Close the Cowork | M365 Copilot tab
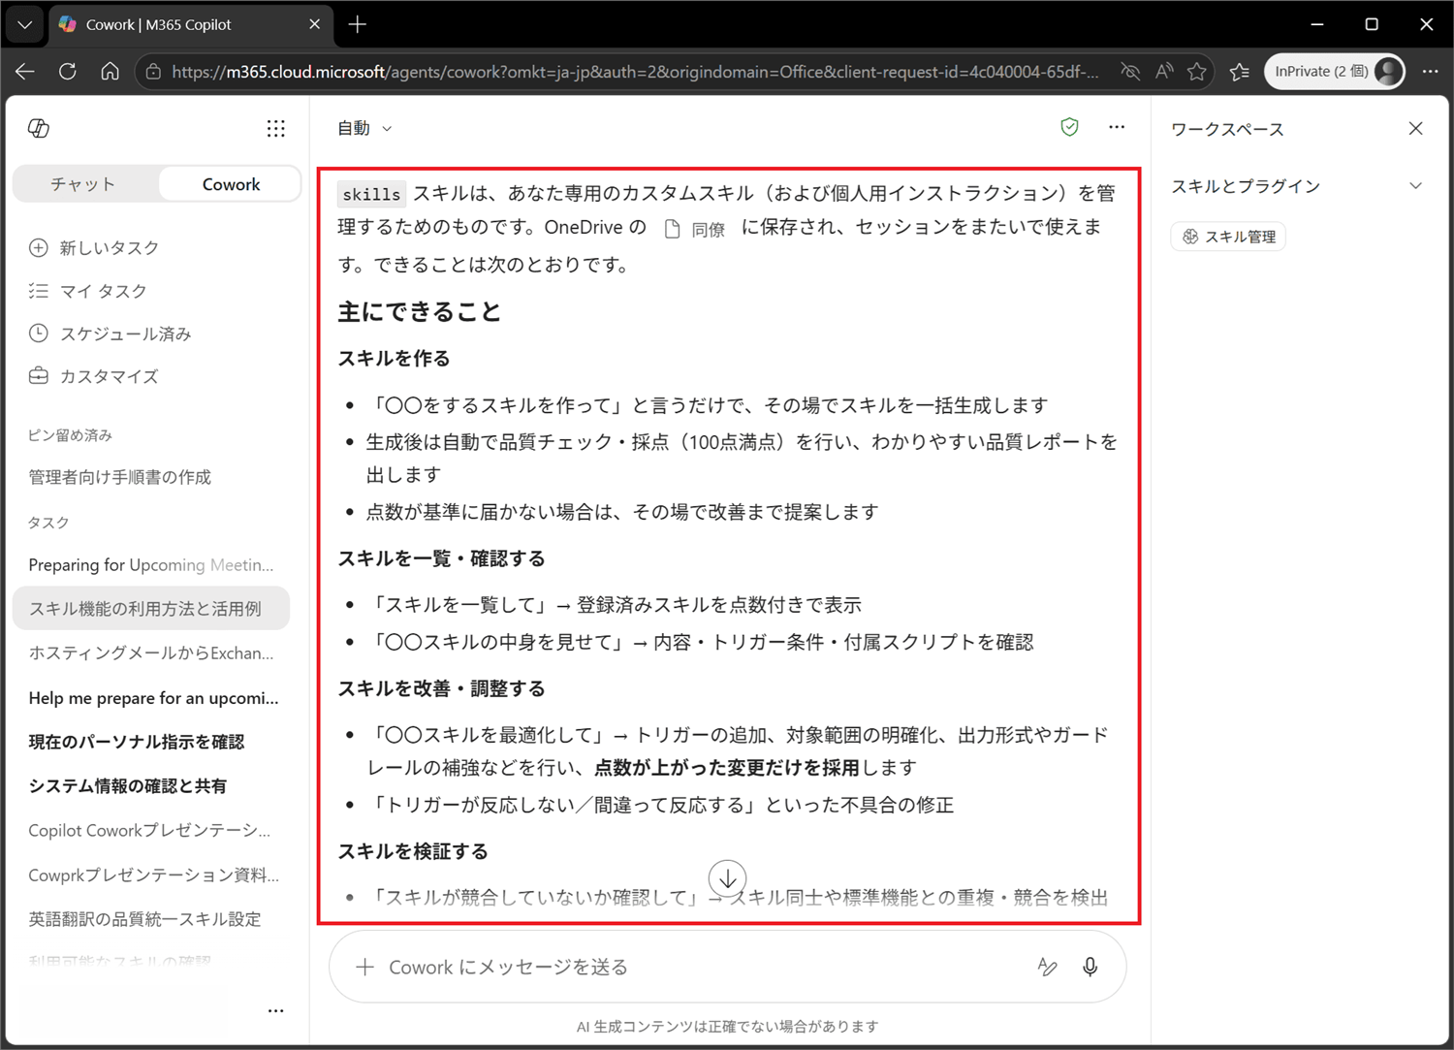Viewport: 1454px width, 1050px height. 314,24
